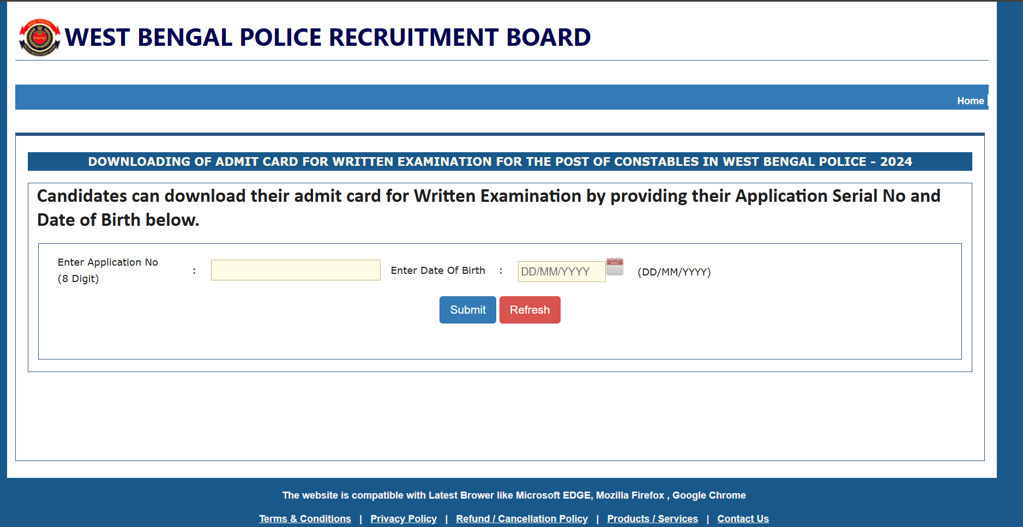
Task: Open Terms & Conditions
Action: coord(305,518)
